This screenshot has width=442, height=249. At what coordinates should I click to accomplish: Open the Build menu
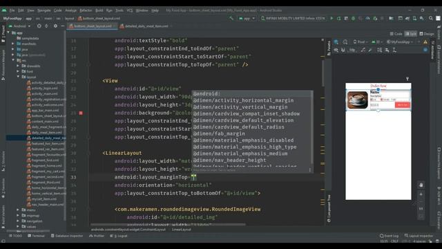click(x=99, y=10)
